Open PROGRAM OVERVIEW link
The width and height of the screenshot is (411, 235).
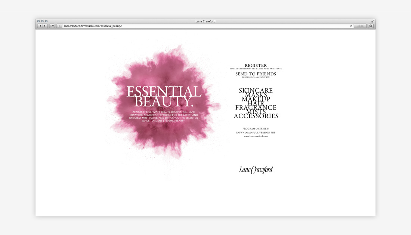(256, 129)
